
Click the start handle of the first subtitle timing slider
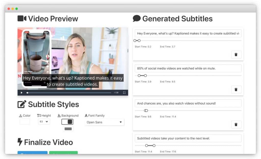pos(135,41)
